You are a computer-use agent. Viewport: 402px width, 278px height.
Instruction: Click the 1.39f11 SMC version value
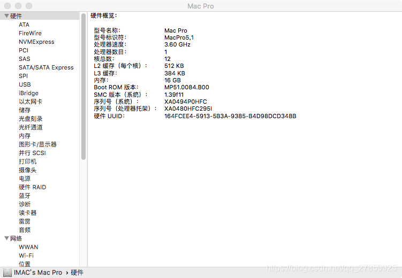click(174, 95)
